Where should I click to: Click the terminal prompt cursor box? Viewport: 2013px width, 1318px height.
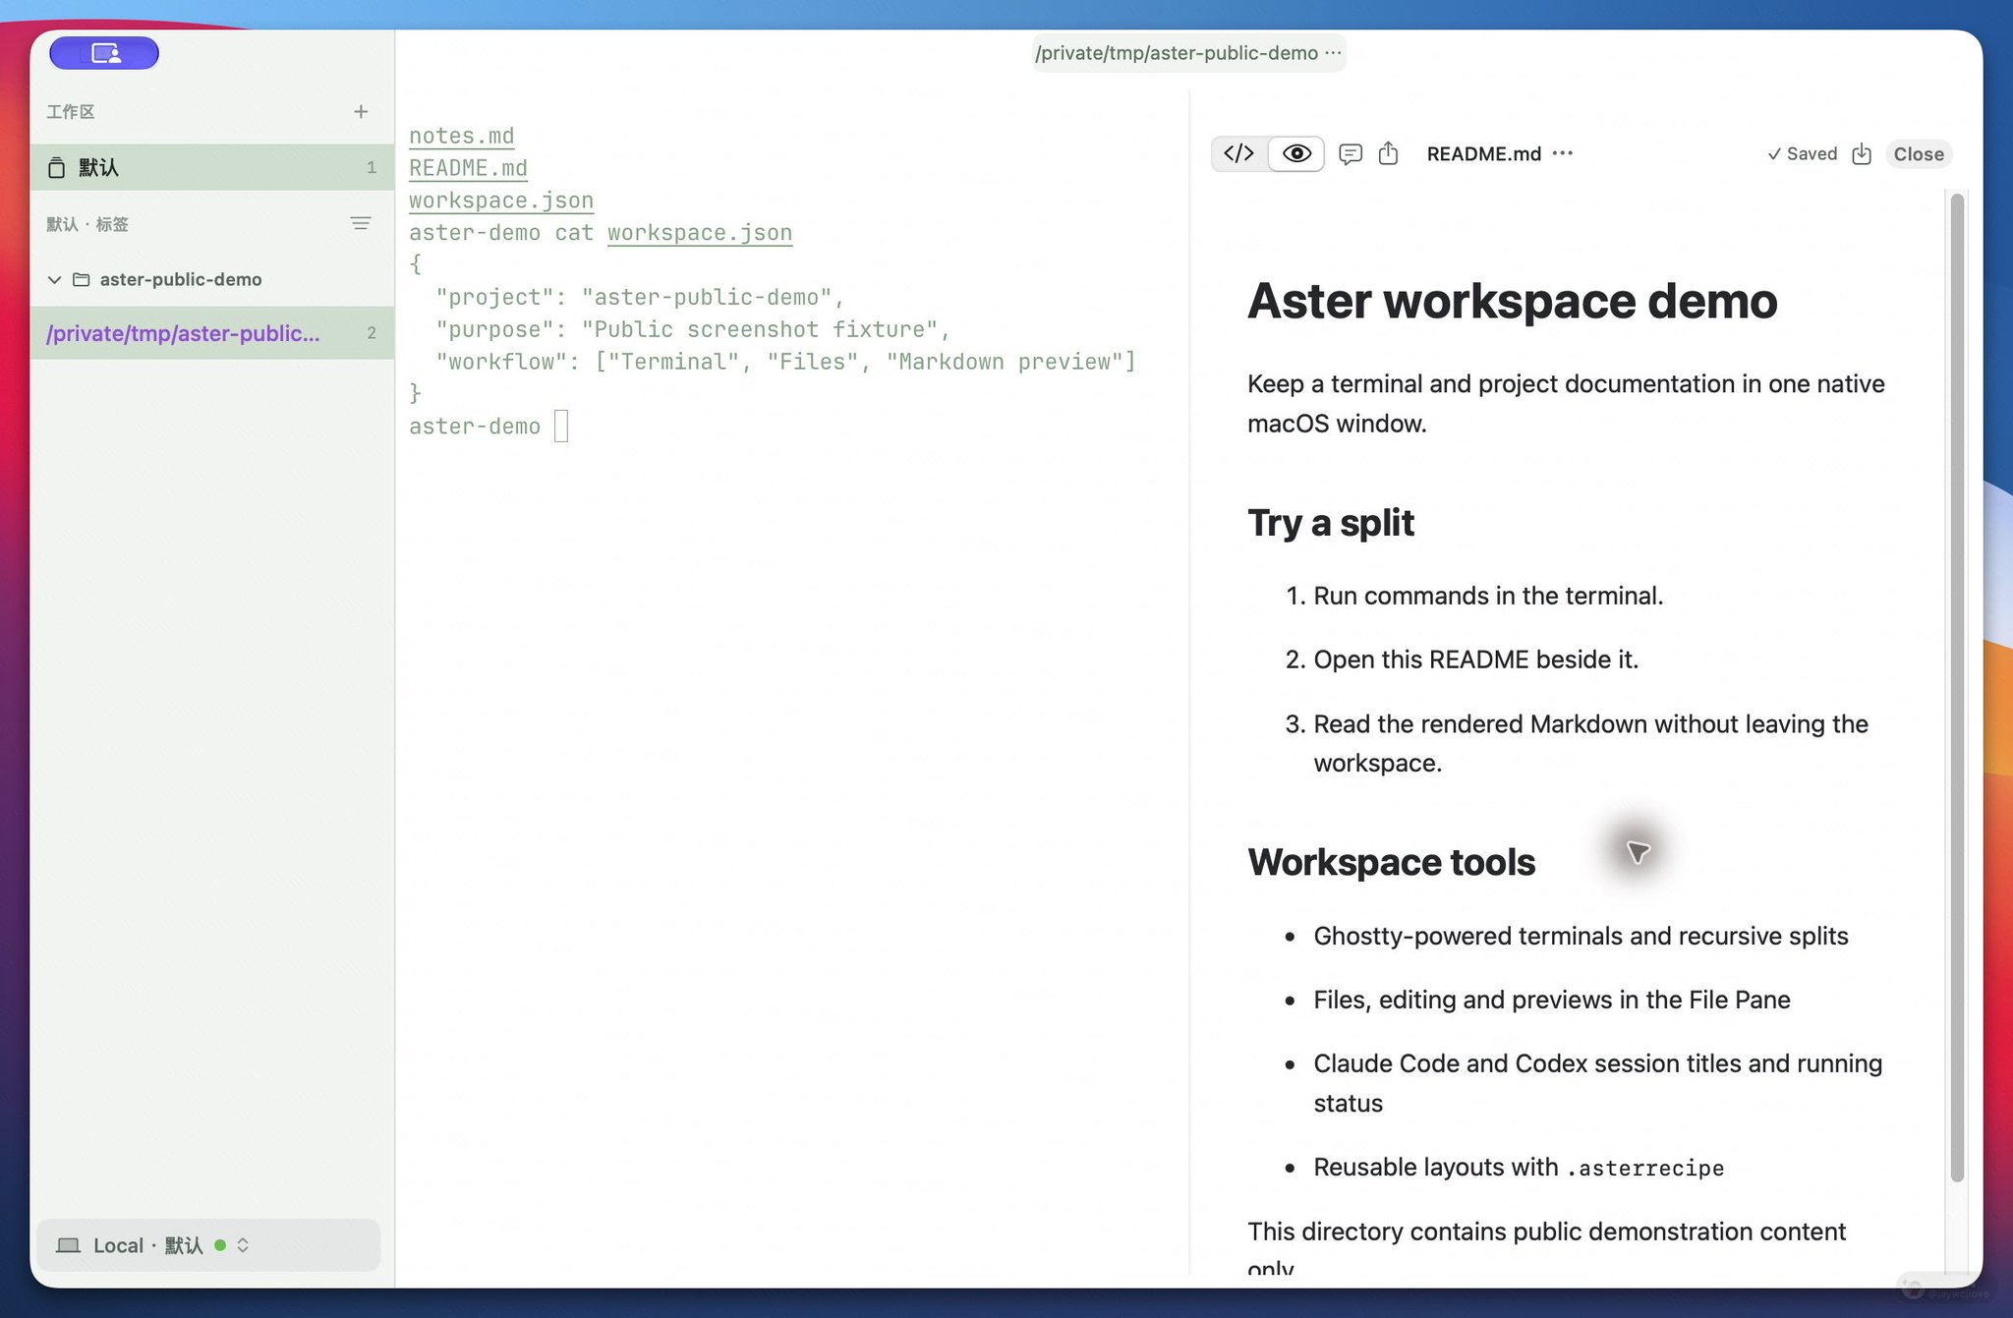pyautogui.click(x=561, y=427)
